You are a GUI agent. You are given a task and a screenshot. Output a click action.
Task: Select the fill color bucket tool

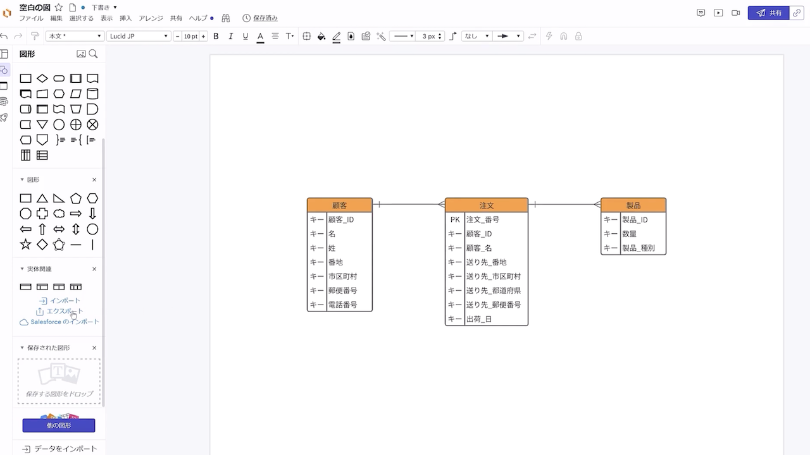pyautogui.click(x=320, y=36)
